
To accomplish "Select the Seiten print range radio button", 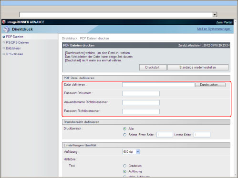I will (124, 135).
